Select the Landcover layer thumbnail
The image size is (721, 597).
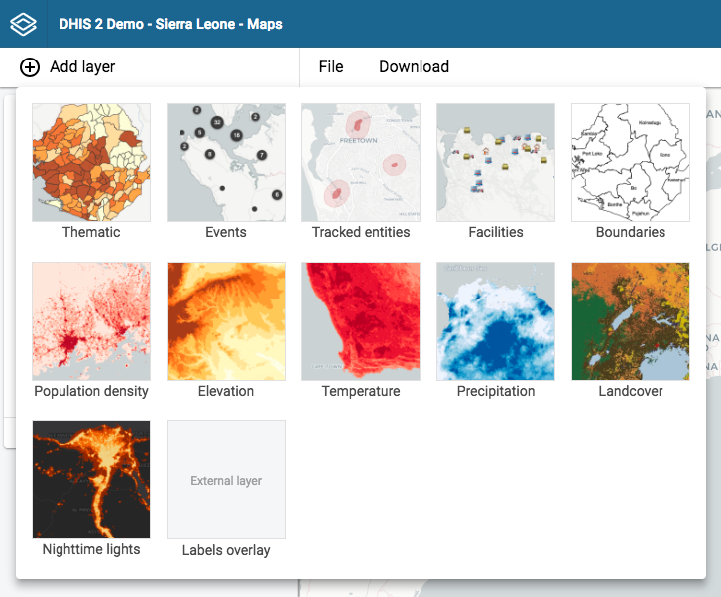[x=631, y=321]
